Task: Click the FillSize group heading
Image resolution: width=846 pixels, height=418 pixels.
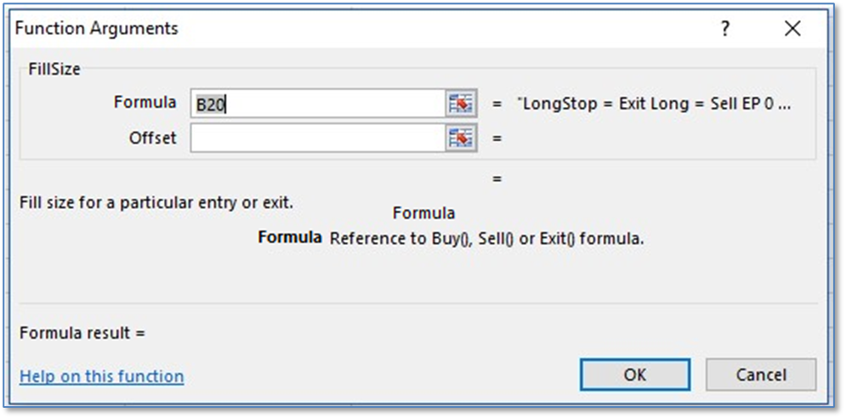Action: point(54,70)
